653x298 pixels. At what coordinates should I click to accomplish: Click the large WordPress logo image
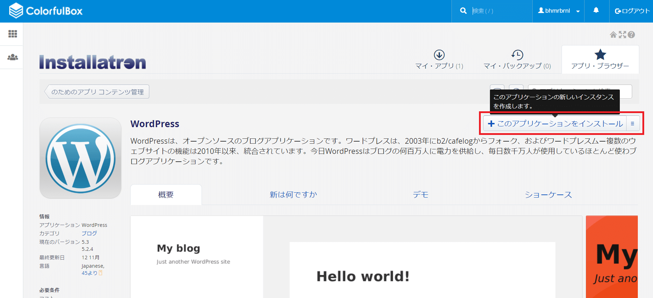click(80, 158)
